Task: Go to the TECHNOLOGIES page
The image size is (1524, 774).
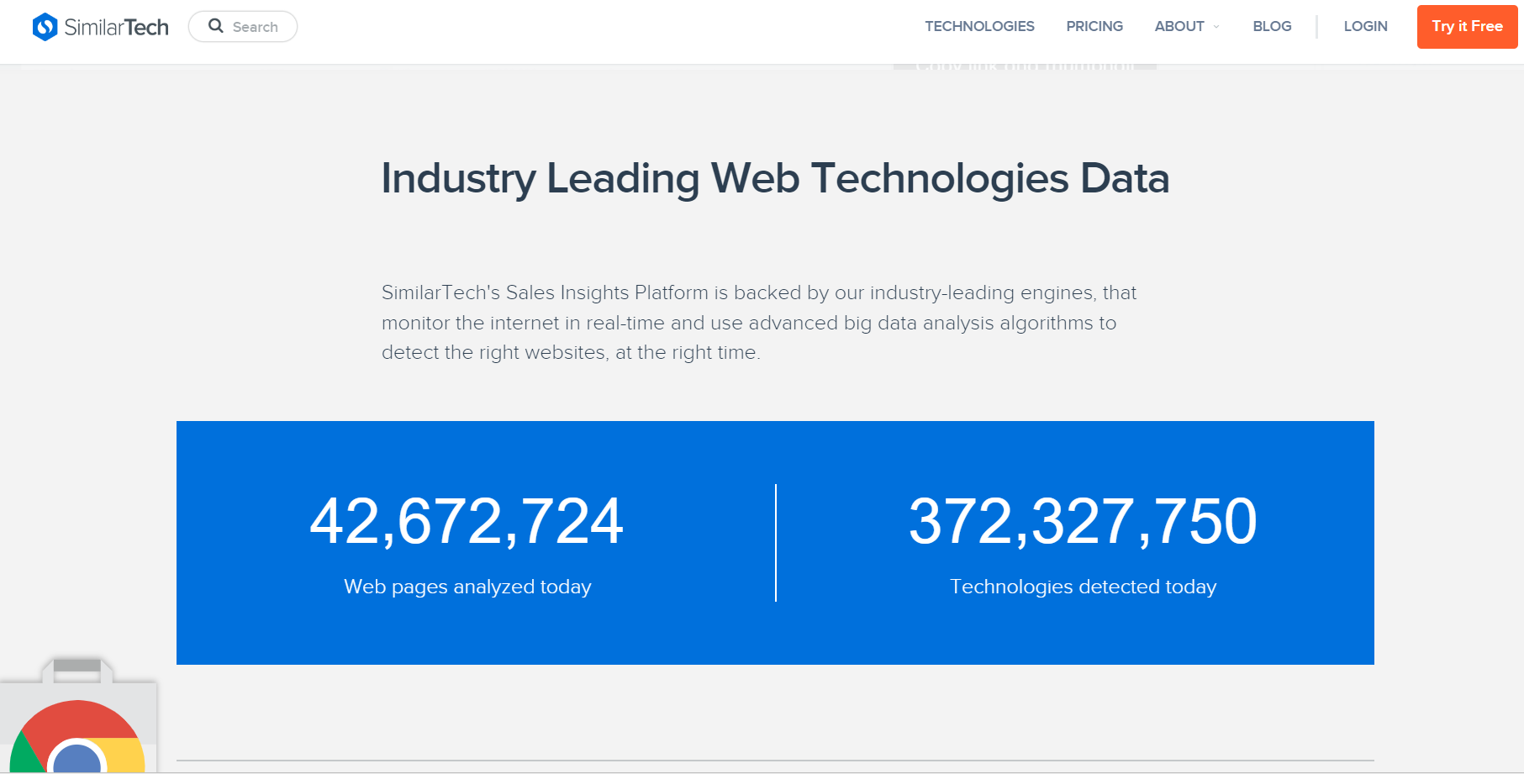Action: click(979, 27)
